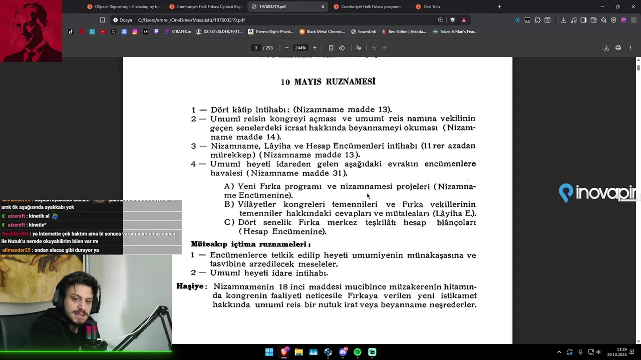Switch to Gazi Yolu tab
Screen dimensions: 641x360
452,6
